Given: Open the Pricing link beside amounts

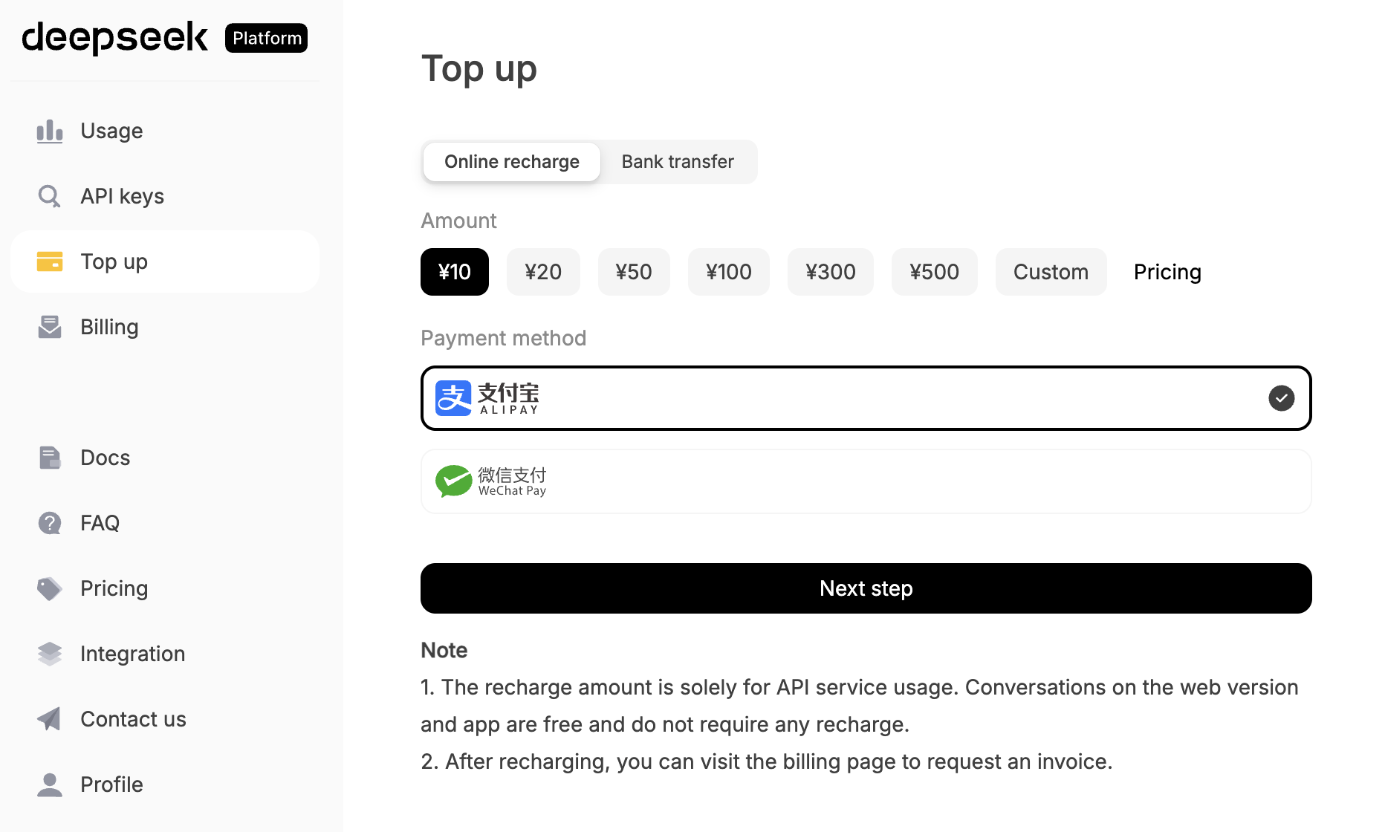Looking at the screenshot, I should 1167,272.
